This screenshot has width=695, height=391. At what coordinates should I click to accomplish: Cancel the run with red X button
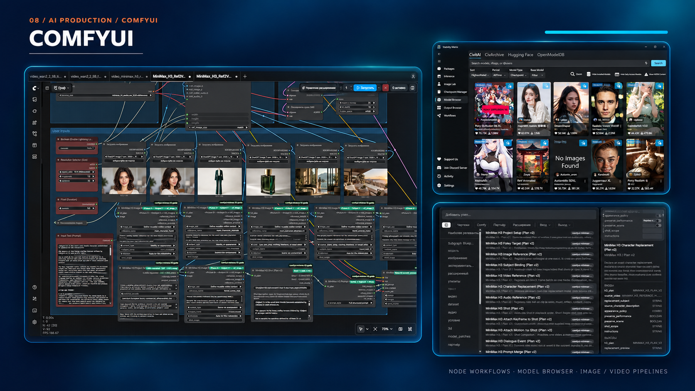385,88
